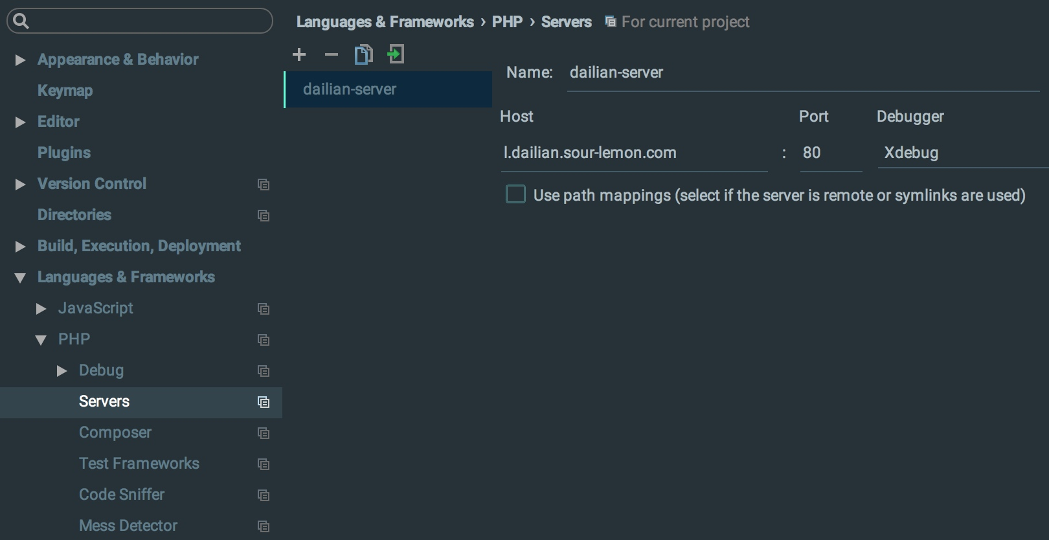1049x540 pixels.
Task: Expand the JavaScript node
Action: (41, 309)
